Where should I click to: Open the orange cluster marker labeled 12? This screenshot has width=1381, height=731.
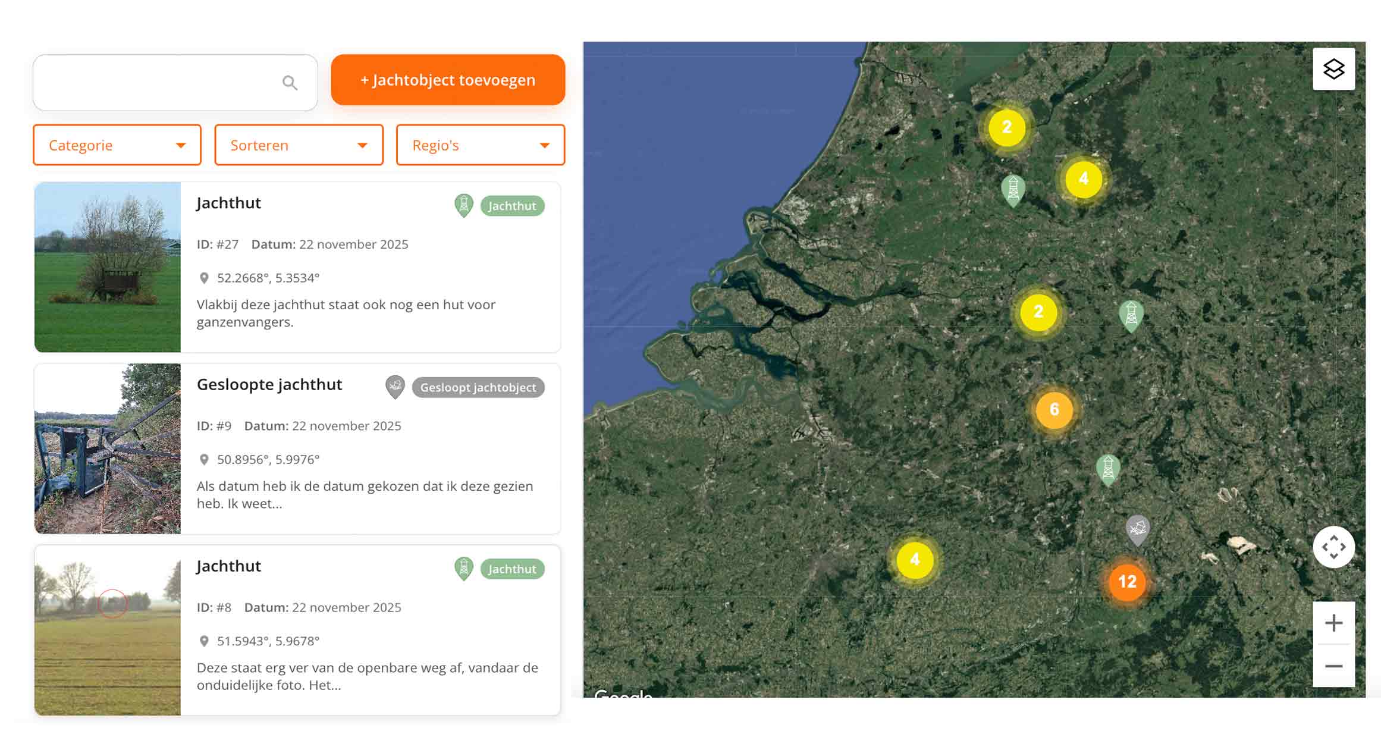pos(1127,582)
